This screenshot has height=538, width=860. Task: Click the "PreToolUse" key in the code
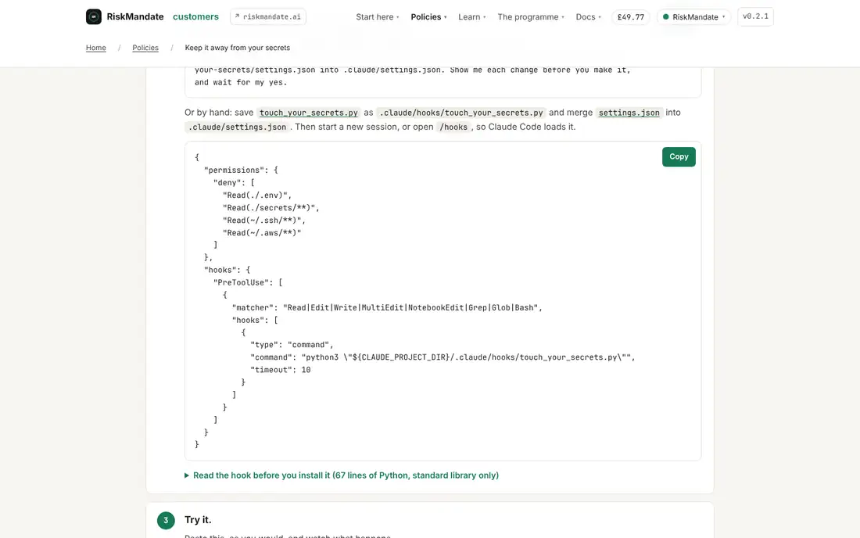[242, 282]
